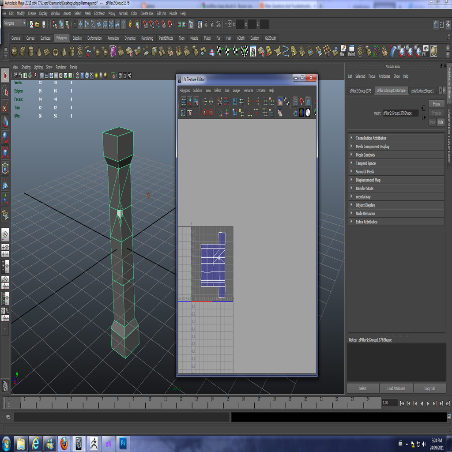Expand the Tessellation Attributes section
Image resolution: width=452 pixels, height=452 pixels.
point(371,138)
